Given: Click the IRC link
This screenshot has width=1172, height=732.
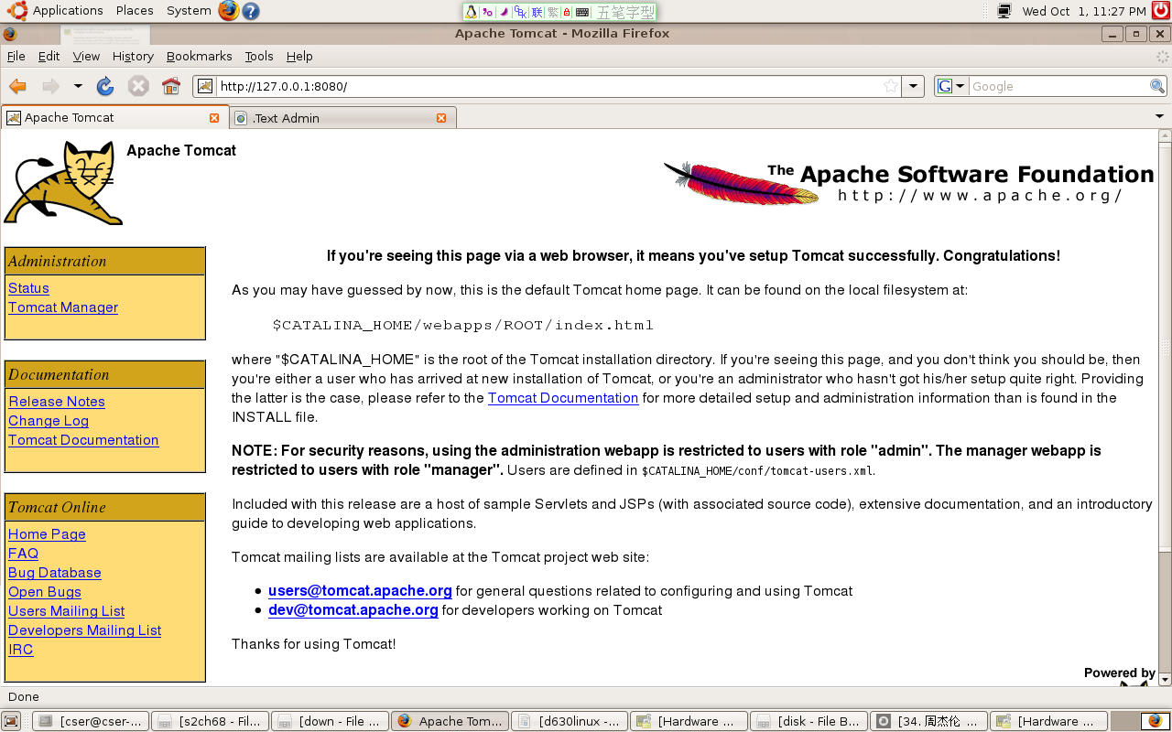Looking at the screenshot, I should point(20,650).
